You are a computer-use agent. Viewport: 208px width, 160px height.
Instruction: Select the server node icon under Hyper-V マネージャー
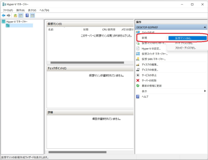coord(7,25)
